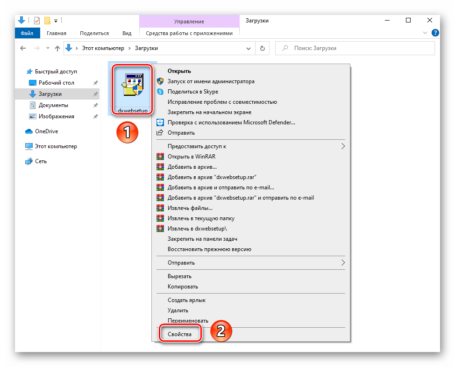Go forward with the right arrow
The height and width of the screenshot is (367, 455).
(36, 48)
